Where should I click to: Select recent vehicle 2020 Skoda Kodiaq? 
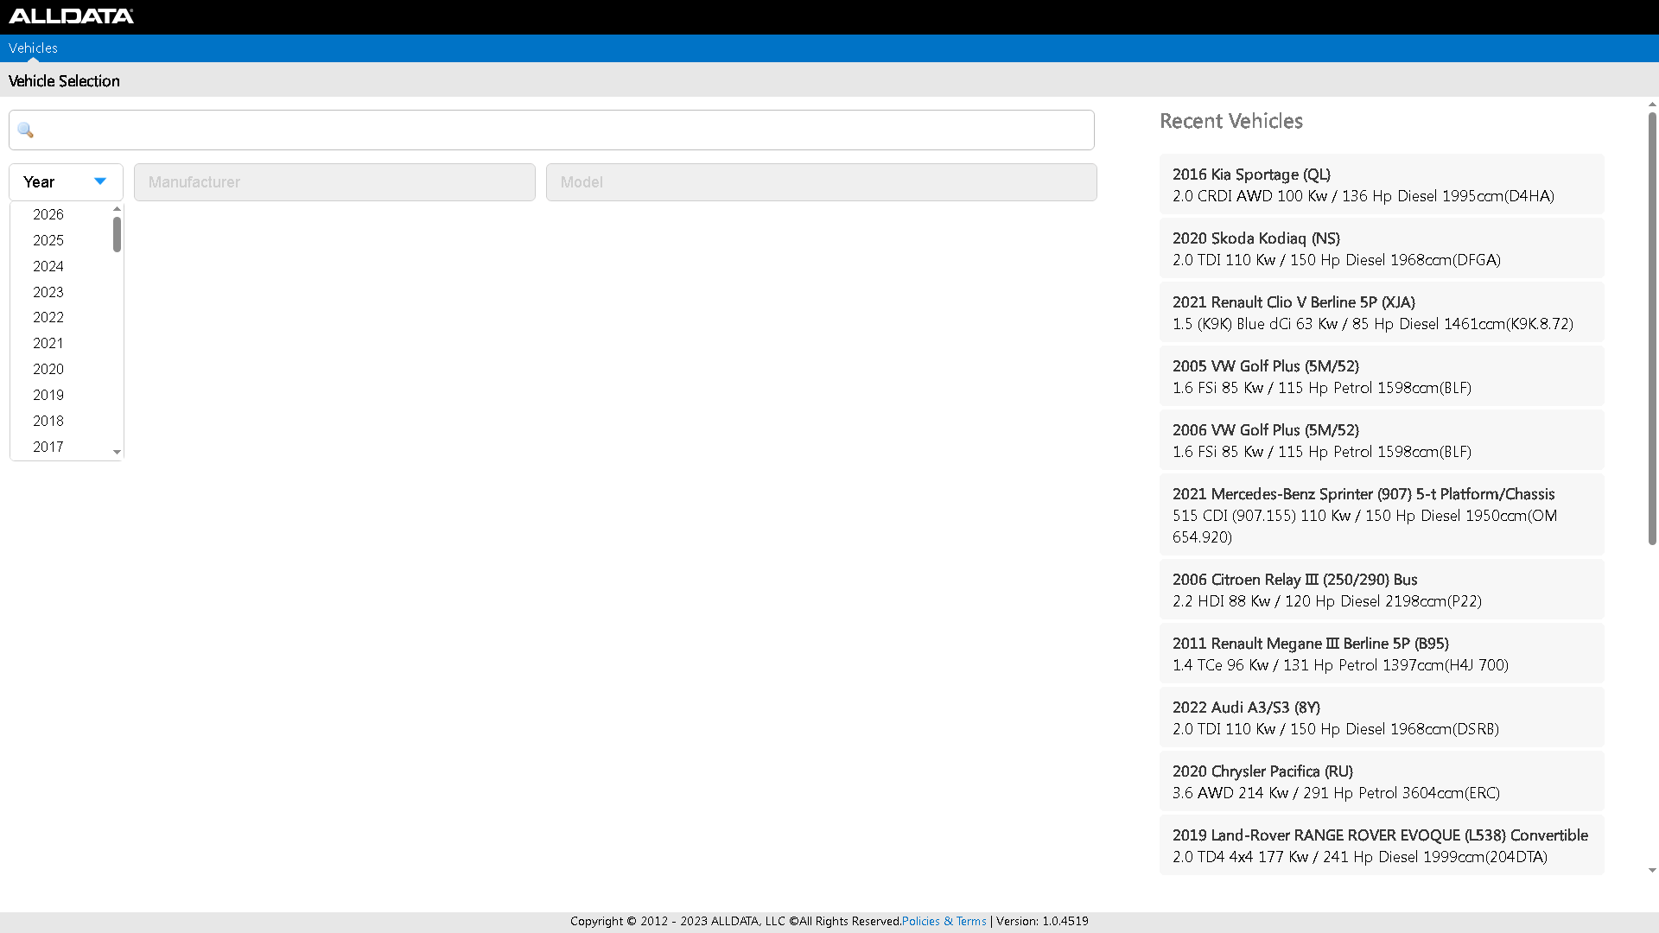pos(1381,249)
